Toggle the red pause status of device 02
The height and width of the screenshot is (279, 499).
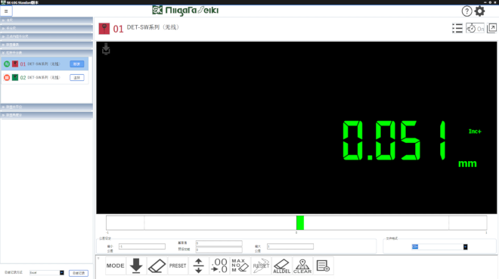(x=7, y=77)
